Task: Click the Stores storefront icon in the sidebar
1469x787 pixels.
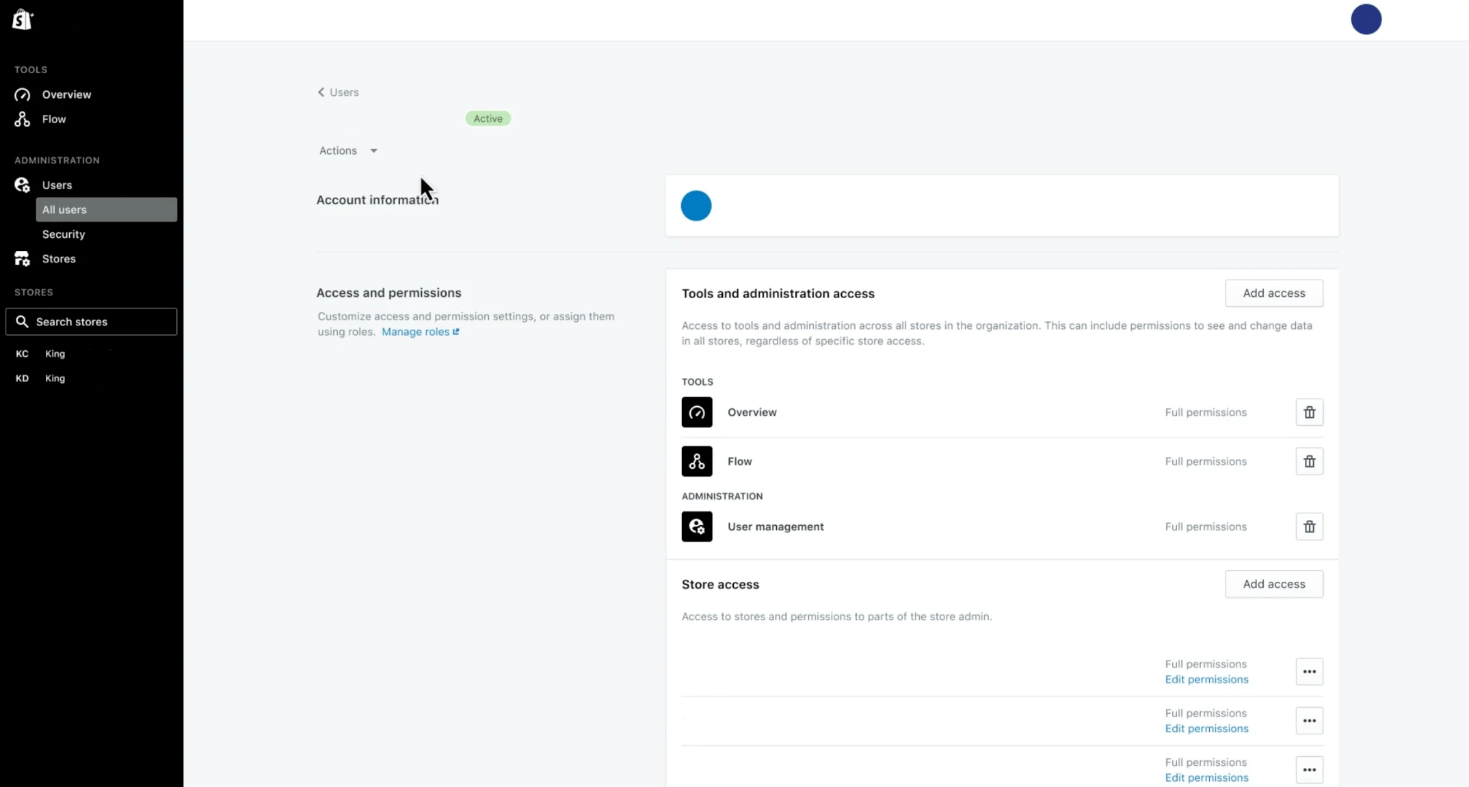Action: pos(23,259)
